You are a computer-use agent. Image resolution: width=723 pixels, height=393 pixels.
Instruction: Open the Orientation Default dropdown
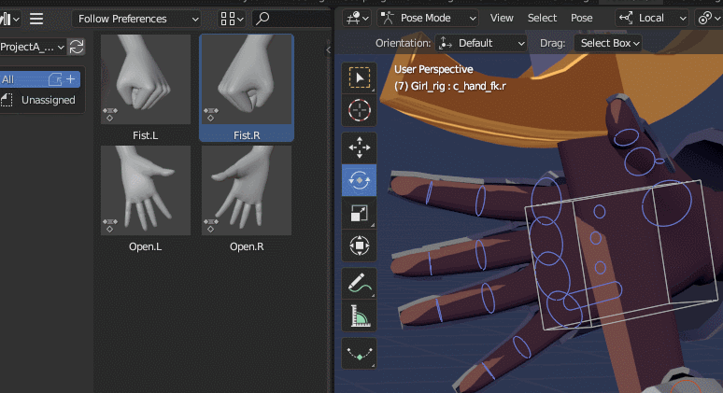pos(481,43)
